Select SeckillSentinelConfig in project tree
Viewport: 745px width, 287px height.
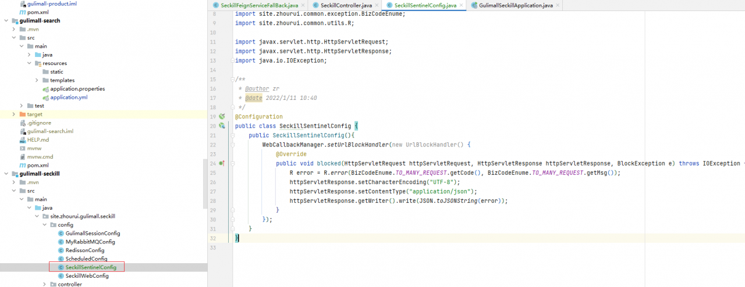pos(91,267)
